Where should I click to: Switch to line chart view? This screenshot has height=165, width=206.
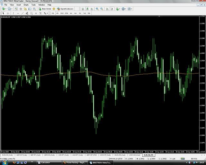pos(92,9)
